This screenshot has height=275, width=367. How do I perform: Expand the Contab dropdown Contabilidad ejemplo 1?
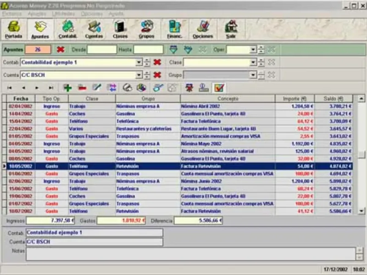(x=139, y=62)
